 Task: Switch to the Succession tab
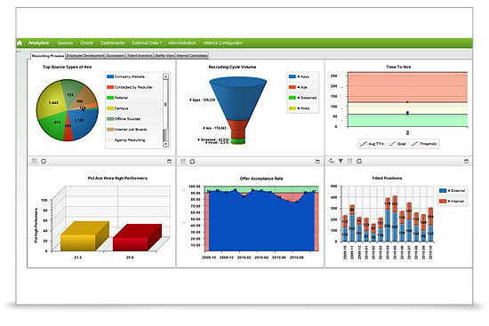(x=116, y=55)
